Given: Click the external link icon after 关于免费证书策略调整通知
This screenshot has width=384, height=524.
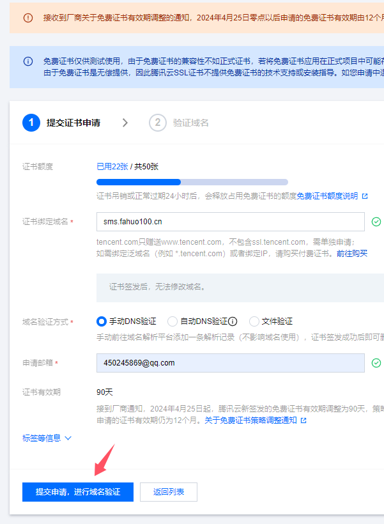Looking at the screenshot, I should (x=303, y=420).
